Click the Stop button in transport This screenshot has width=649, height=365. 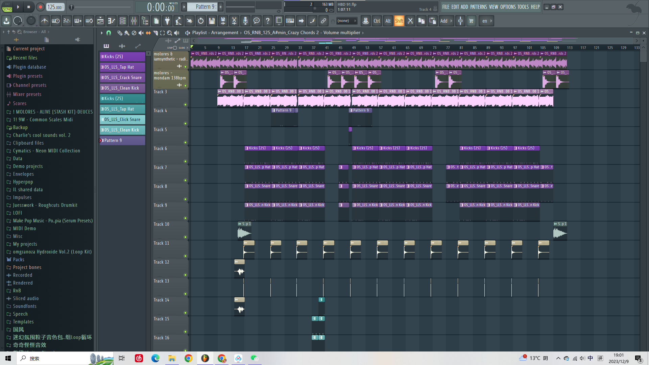tap(29, 7)
